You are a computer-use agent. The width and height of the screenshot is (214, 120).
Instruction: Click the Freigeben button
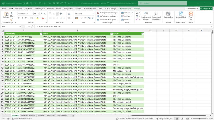(206, 9)
